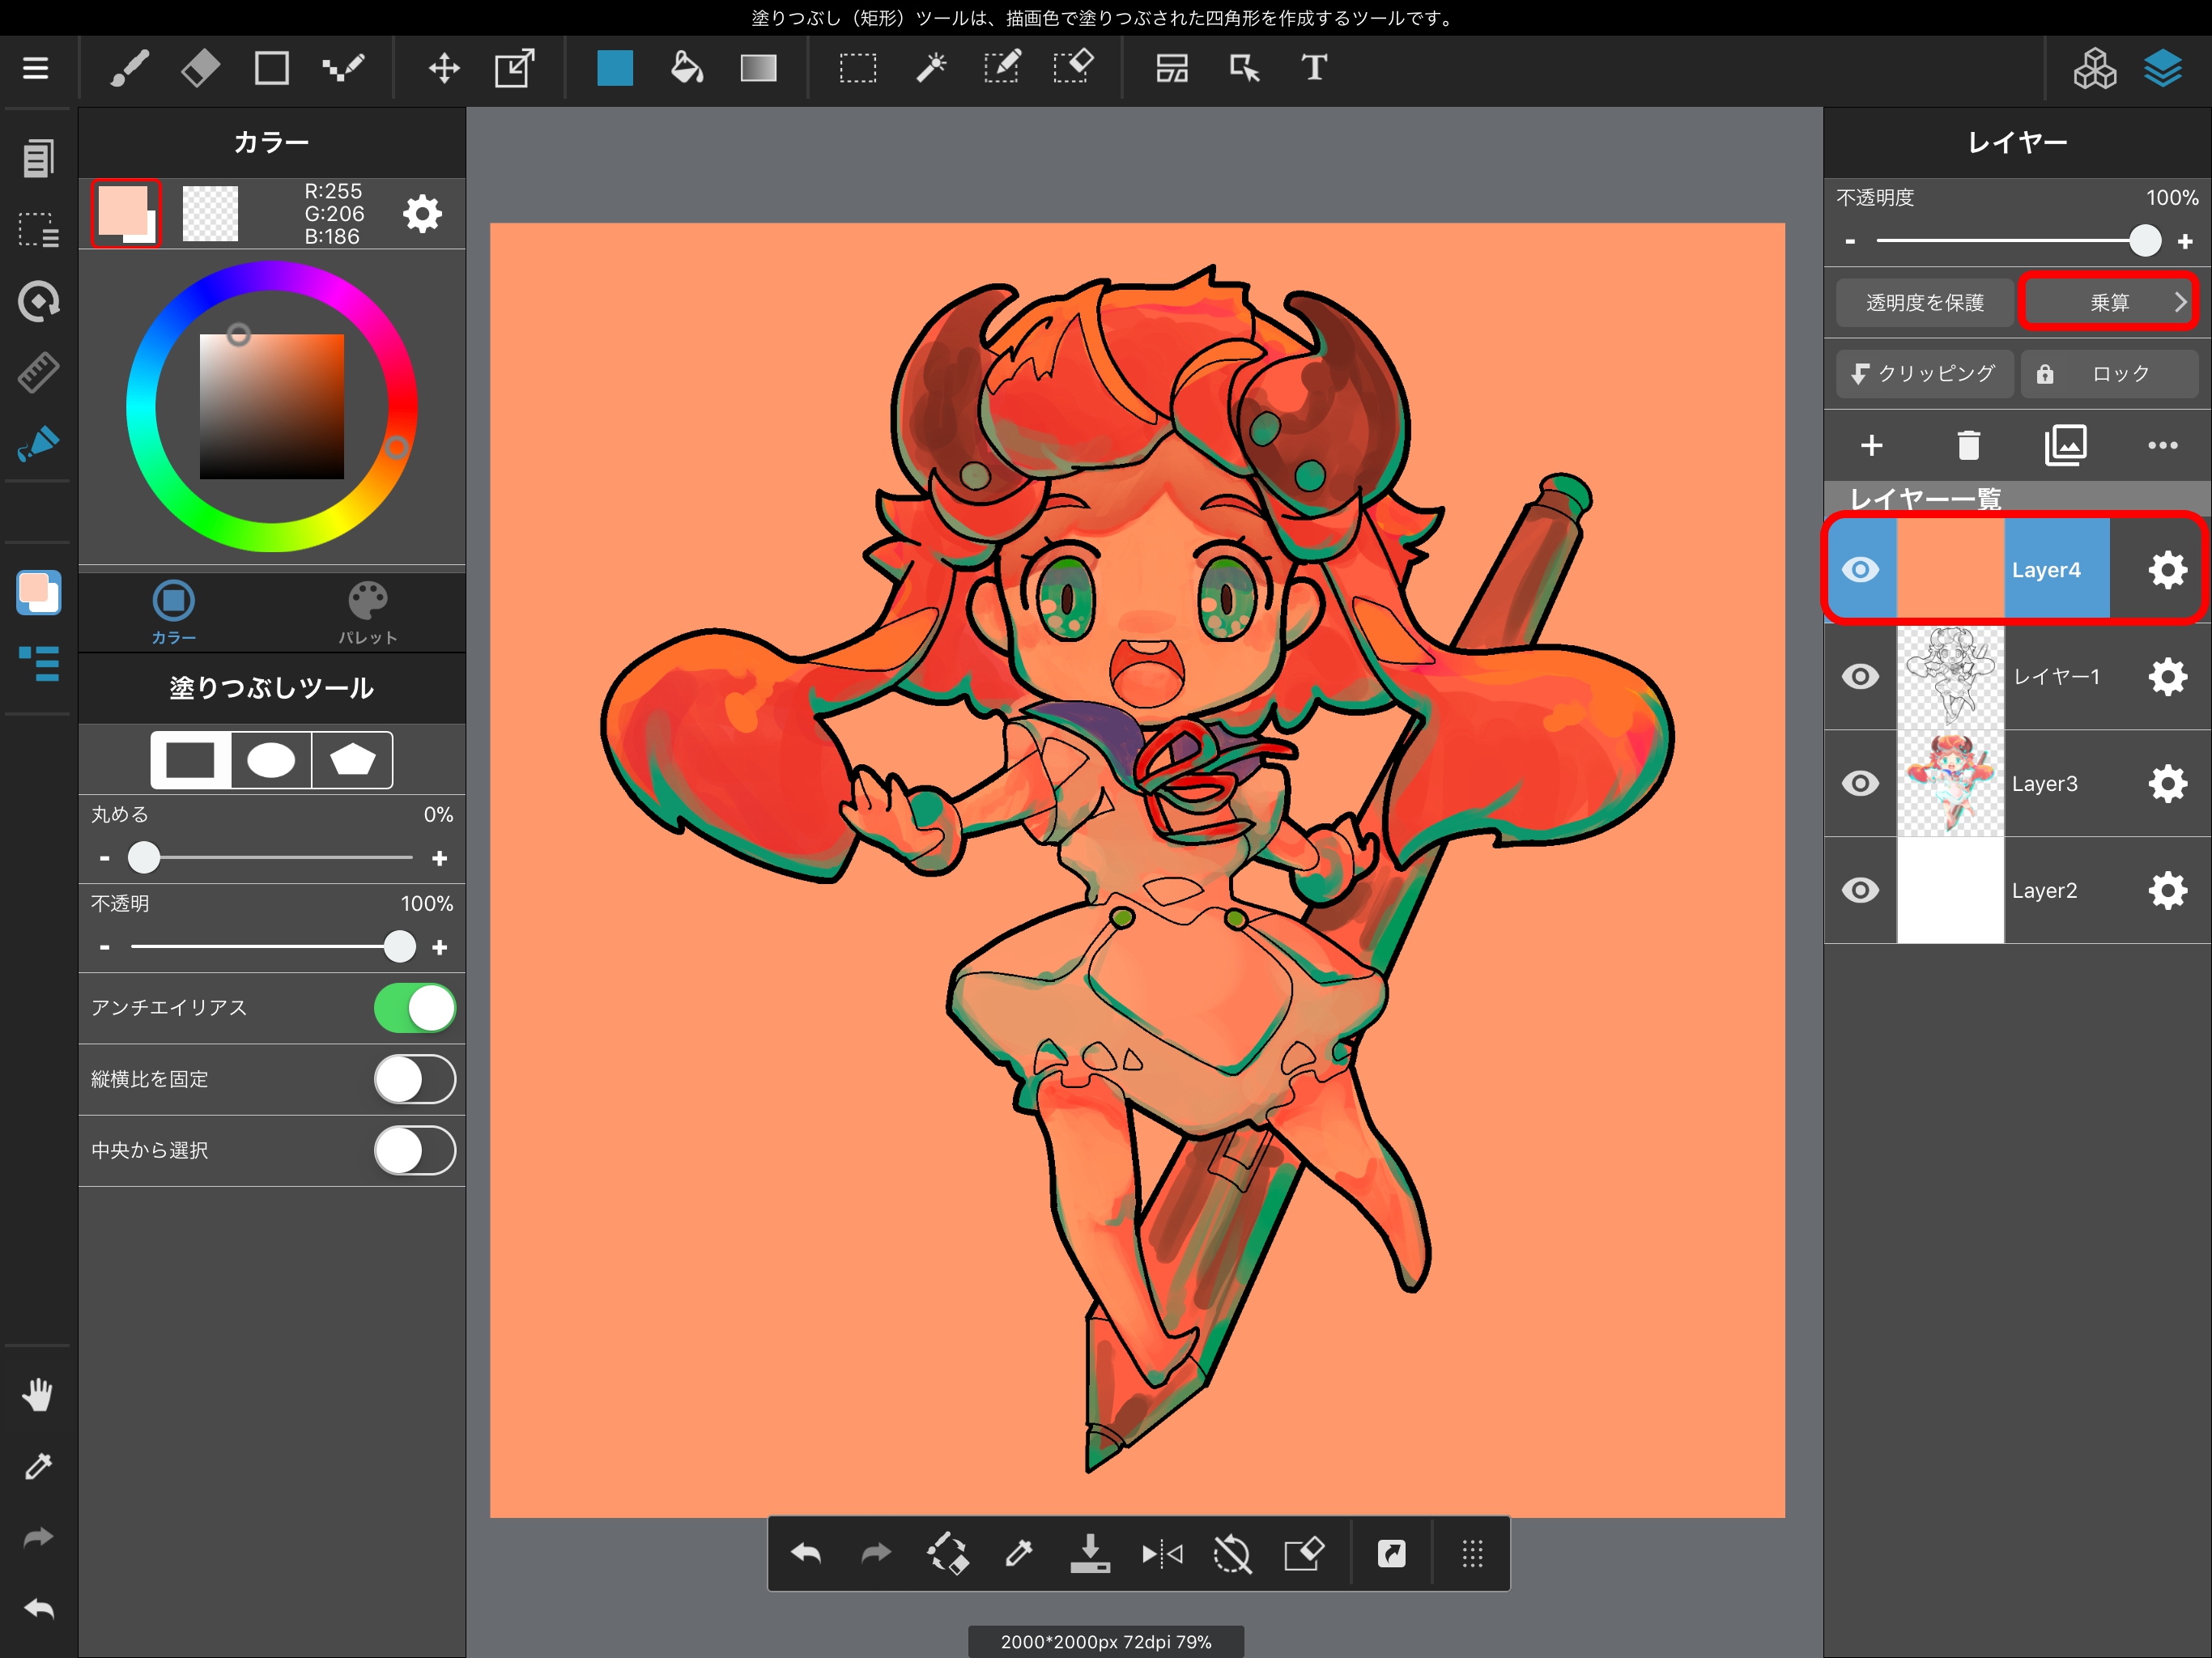Viewport: 2212px width, 1658px height.
Task: Increase layer 不透明度 with plus
Action: (x=2185, y=241)
